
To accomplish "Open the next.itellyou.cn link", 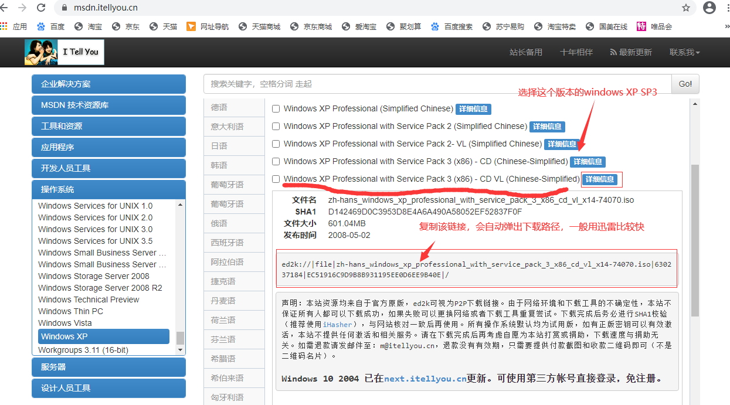I will pos(425,379).
